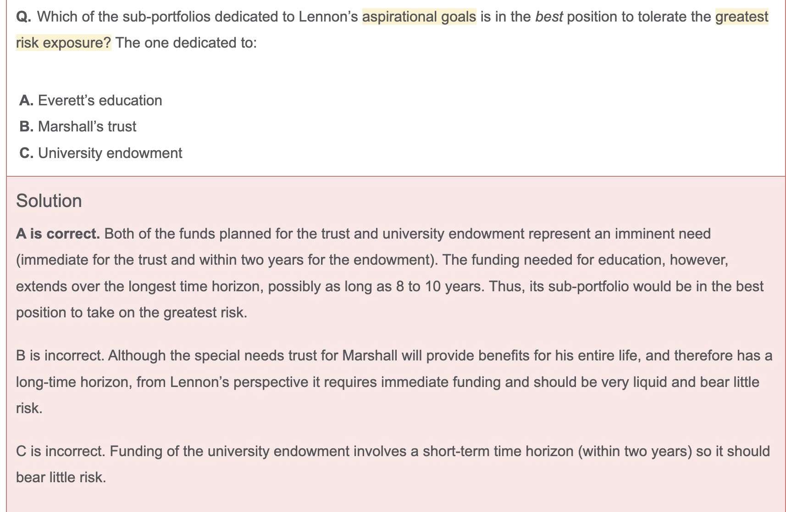
Task: Click the highlighted 'risk exposure?' text
Action: coord(63,43)
